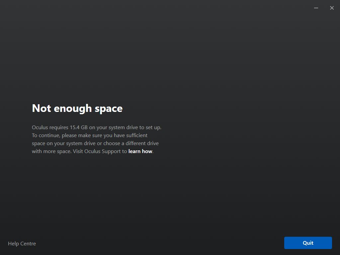Minimize the Oculus setup window

click(316, 8)
